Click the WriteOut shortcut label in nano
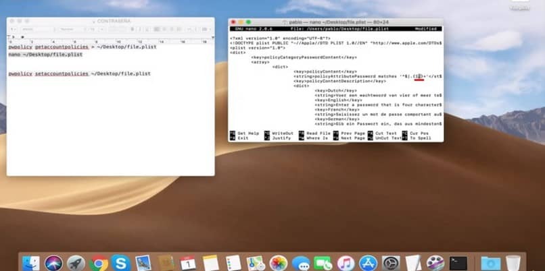This screenshot has height=271, width=545. 283,133
